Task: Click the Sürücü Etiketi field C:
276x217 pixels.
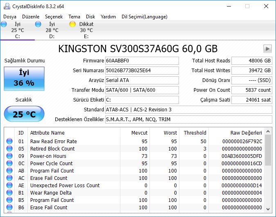Action: coord(142,100)
